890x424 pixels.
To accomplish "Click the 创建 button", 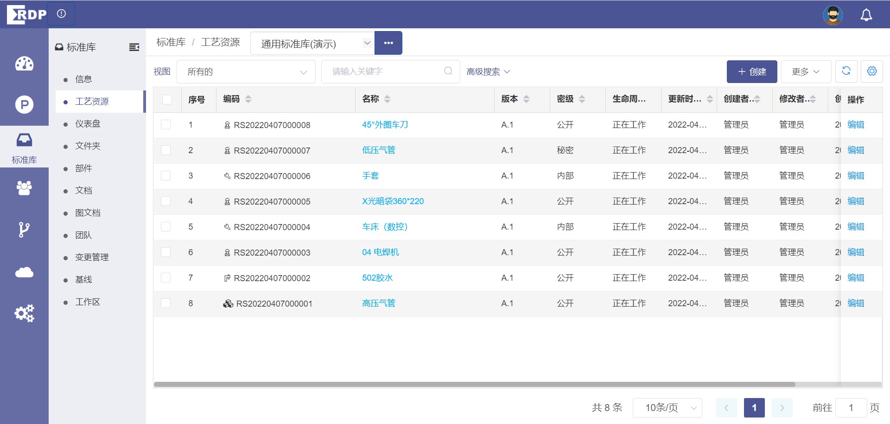I will pyautogui.click(x=752, y=71).
